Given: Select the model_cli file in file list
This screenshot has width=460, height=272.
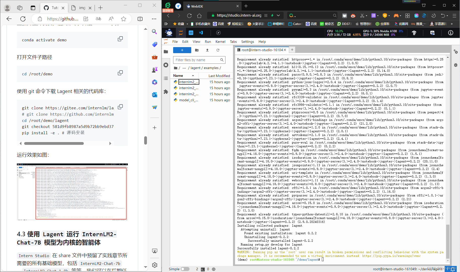Looking at the screenshot, I should (188, 100).
